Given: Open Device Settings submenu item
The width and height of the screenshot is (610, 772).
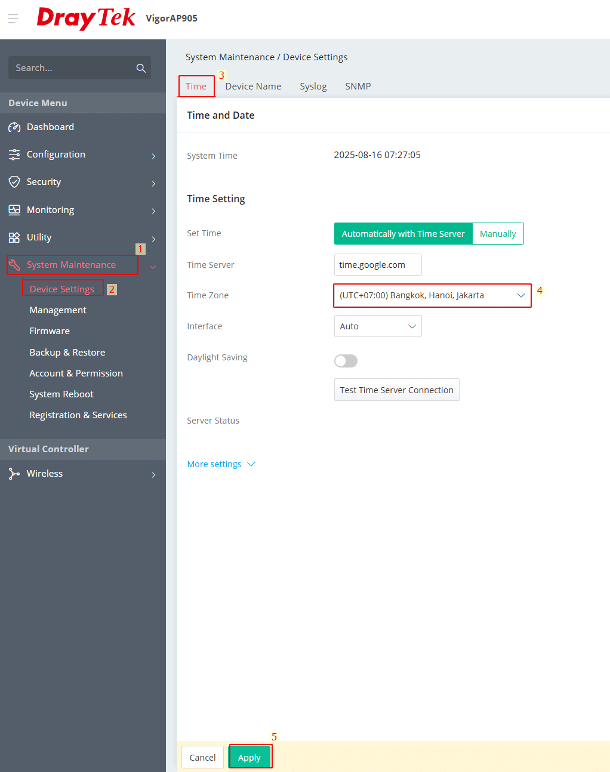Looking at the screenshot, I should click(62, 289).
